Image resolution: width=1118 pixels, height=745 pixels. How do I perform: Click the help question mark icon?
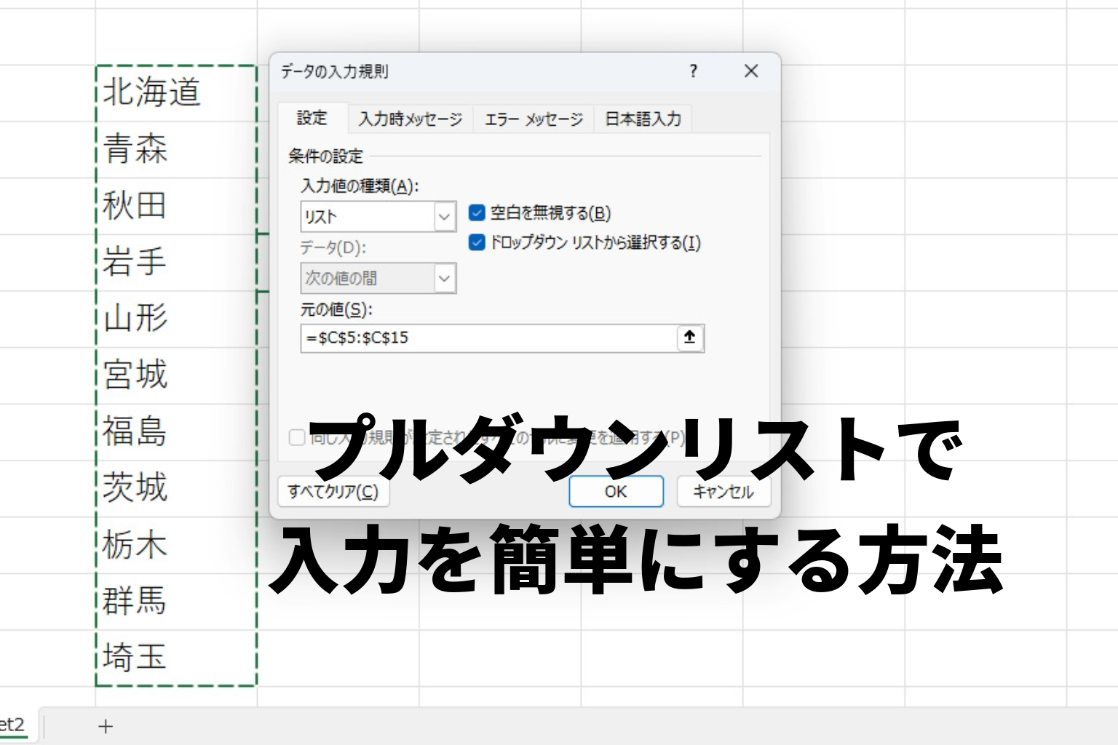click(x=693, y=71)
